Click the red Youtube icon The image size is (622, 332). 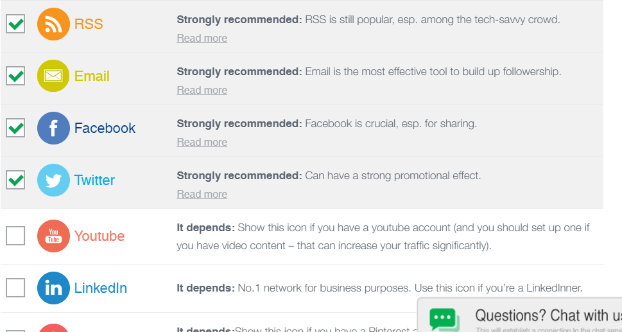(53, 236)
